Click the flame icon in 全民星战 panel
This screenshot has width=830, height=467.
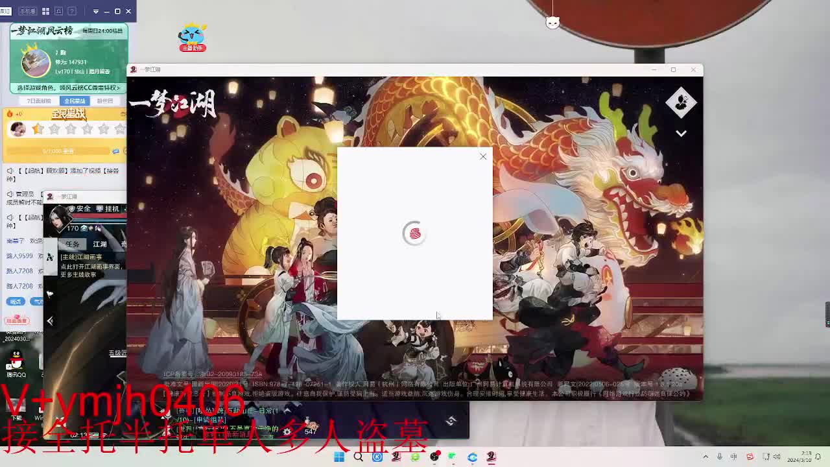point(9,114)
